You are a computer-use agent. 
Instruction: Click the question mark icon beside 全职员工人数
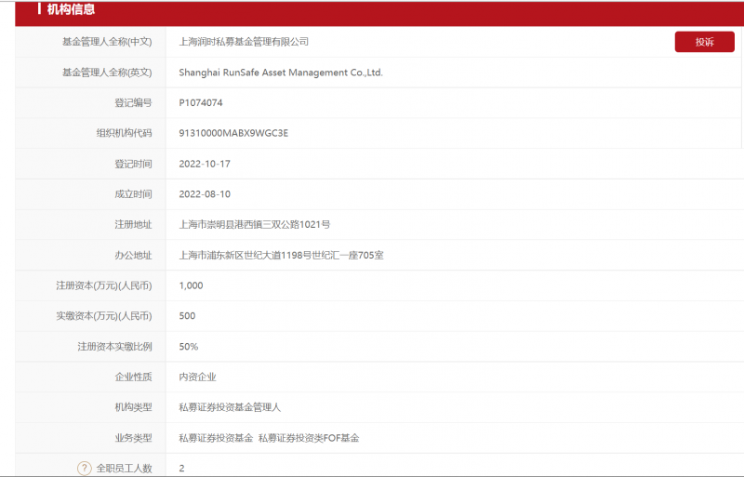click(x=84, y=469)
